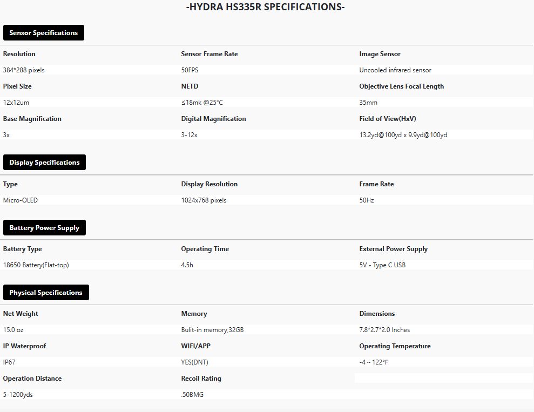Screen dimensions: 534x412
Task: Click the 35mm focal length value
Action: coord(368,103)
